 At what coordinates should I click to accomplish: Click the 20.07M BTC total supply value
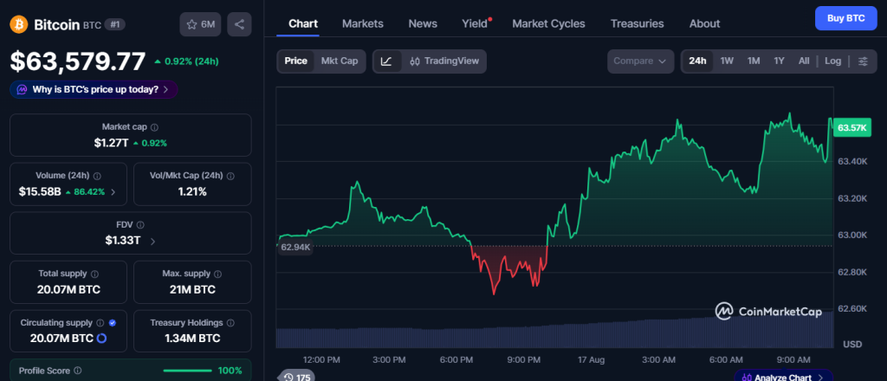(x=68, y=290)
